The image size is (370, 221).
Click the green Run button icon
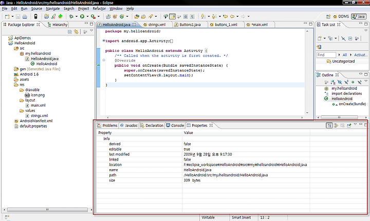[82, 16]
